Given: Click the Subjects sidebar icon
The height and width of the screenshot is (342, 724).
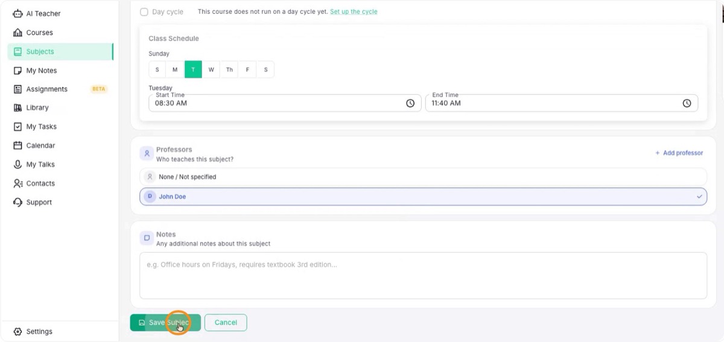Looking at the screenshot, I should [17, 51].
